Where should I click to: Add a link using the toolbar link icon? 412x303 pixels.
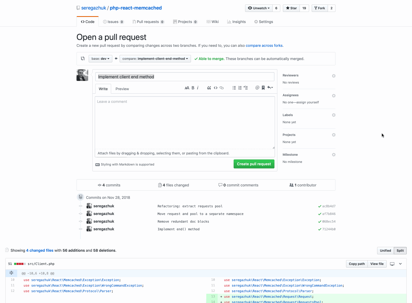(222, 88)
